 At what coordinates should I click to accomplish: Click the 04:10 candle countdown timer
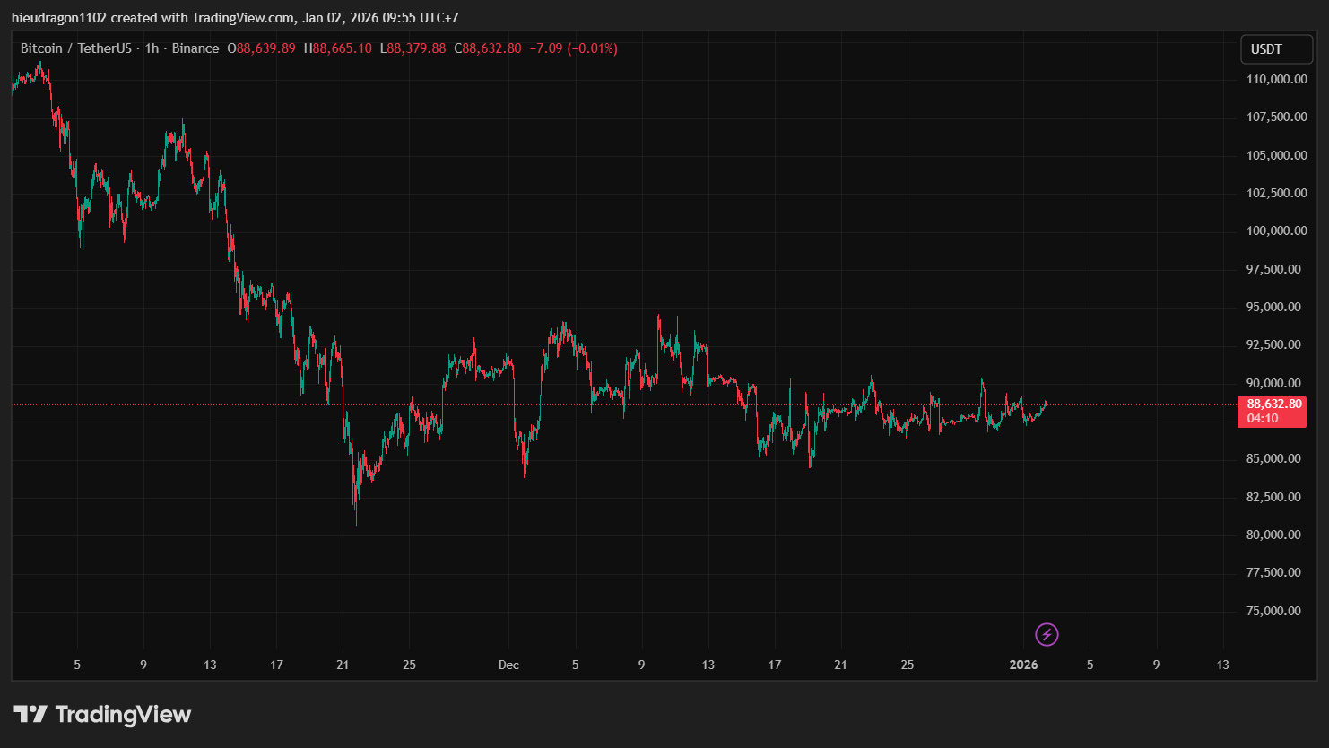(1263, 419)
